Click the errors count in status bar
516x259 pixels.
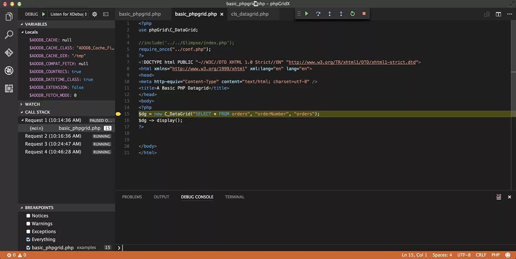[11, 255]
